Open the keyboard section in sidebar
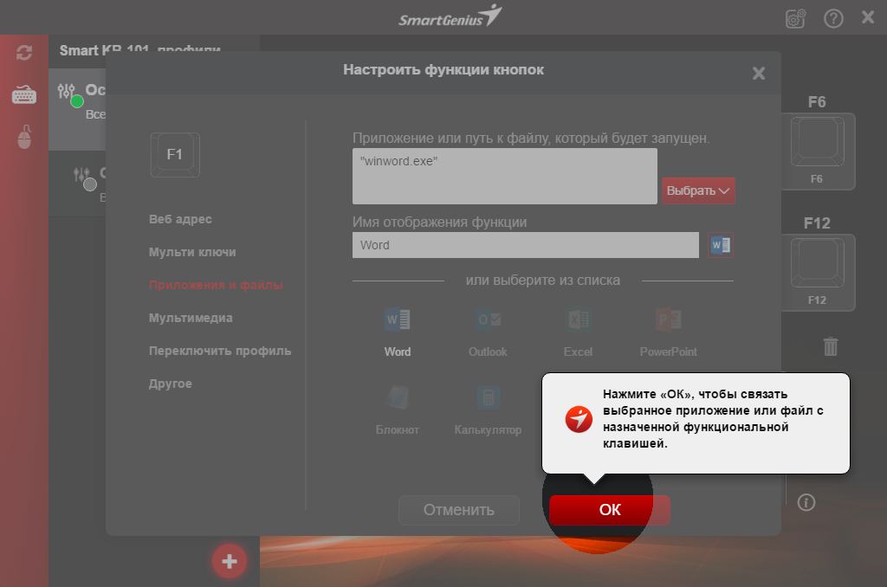Screen dimensions: 887x587 [23, 94]
